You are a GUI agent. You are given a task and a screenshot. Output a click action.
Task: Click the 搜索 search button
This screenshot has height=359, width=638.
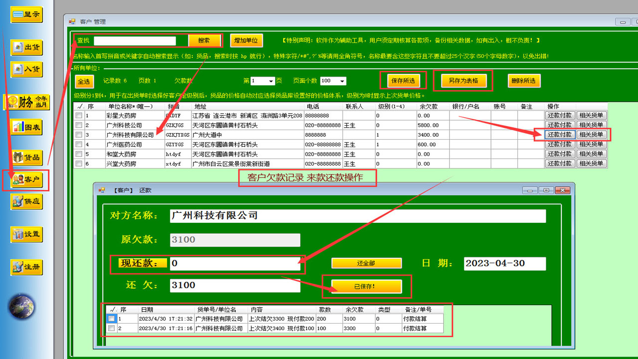(x=204, y=41)
